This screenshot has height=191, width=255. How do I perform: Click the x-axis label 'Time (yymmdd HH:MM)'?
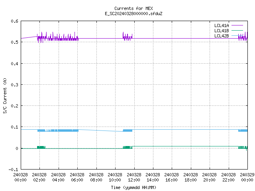pyautogui.click(x=133, y=187)
